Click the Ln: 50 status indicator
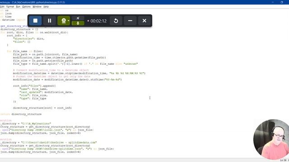Viewport: 289px width, 162px height. pyautogui.click(x=283, y=160)
